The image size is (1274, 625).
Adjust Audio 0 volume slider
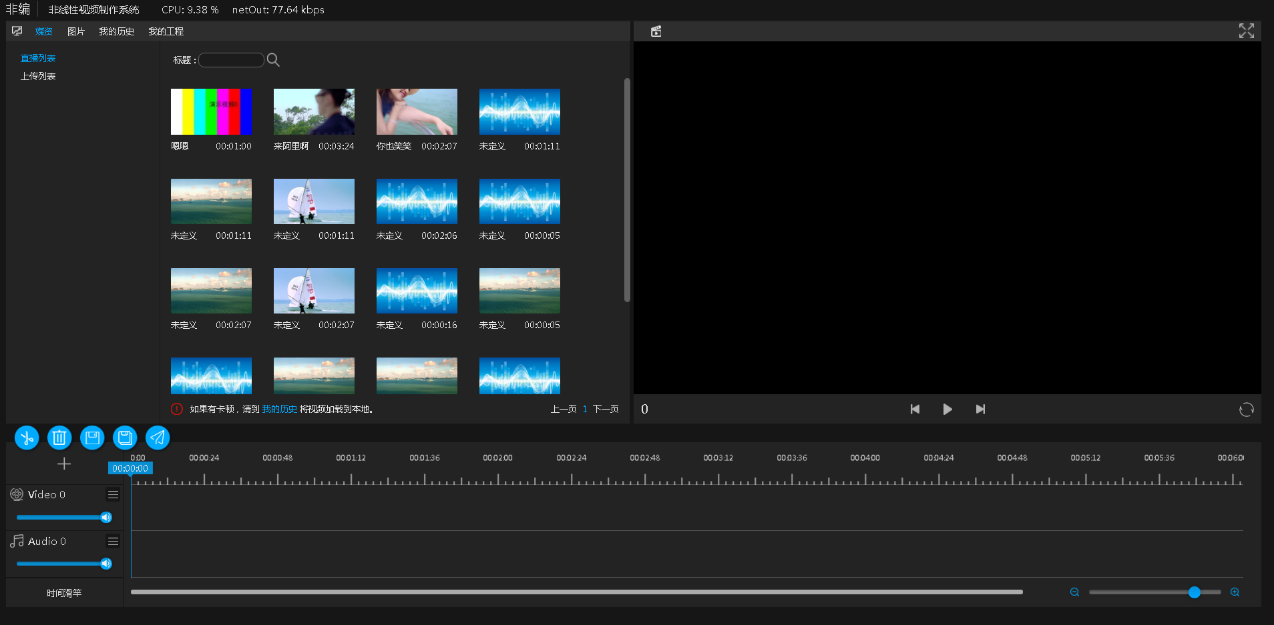(x=63, y=564)
